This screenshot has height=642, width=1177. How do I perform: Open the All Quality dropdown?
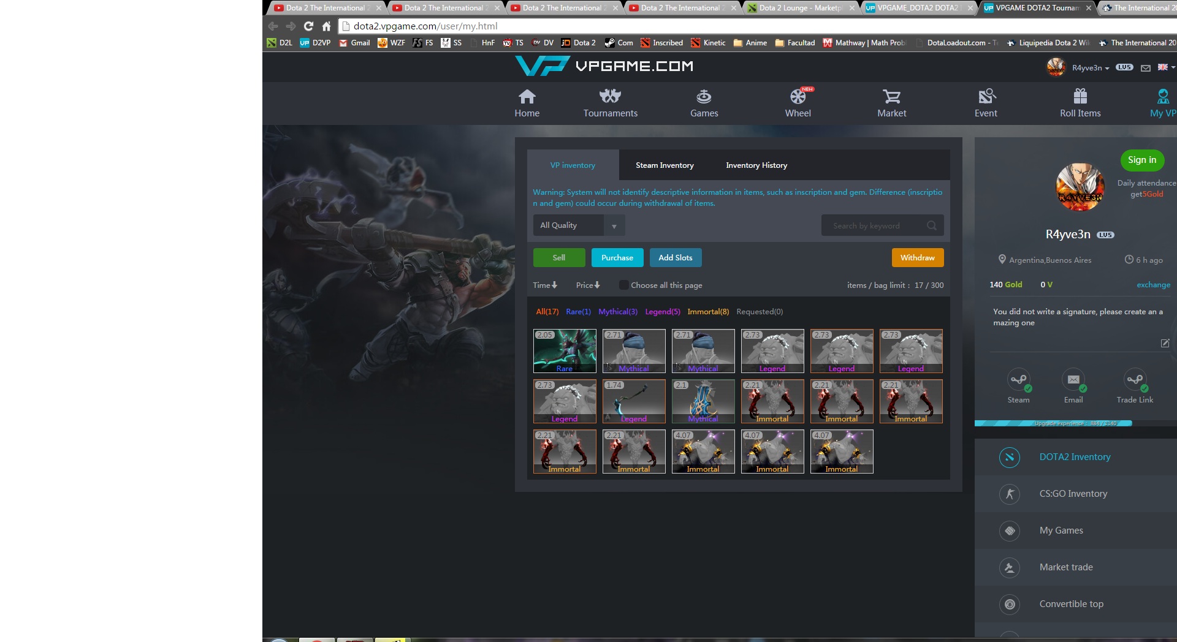(x=579, y=225)
